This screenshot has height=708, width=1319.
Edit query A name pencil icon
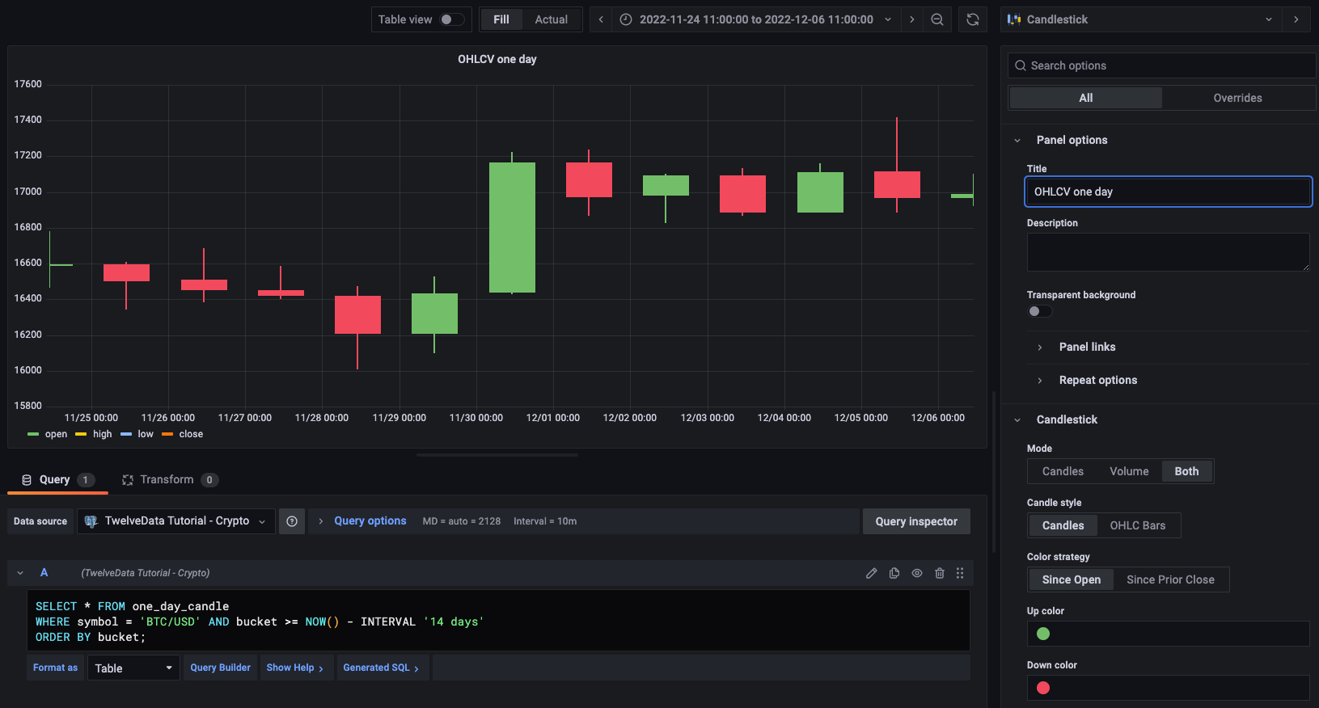click(871, 573)
